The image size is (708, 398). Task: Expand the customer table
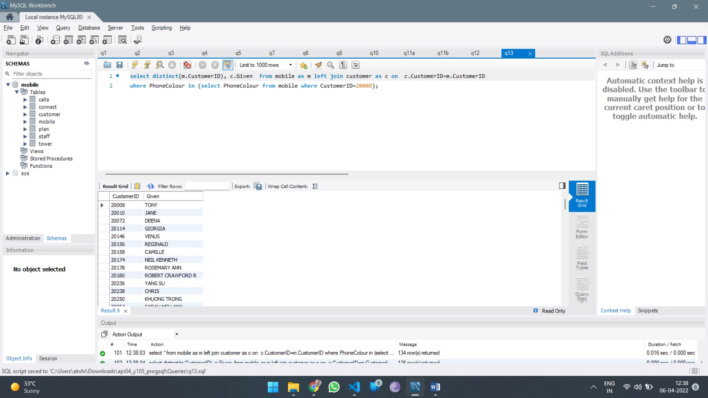click(25, 114)
